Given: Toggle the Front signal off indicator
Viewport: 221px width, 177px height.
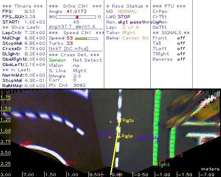Looking at the screenshot, I should pos(181,38).
